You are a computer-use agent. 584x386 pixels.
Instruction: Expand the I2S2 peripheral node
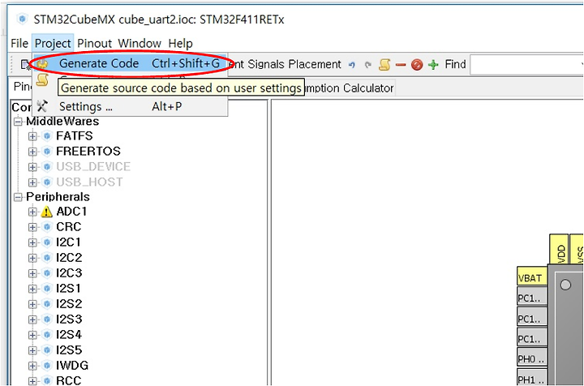point(32,304)
